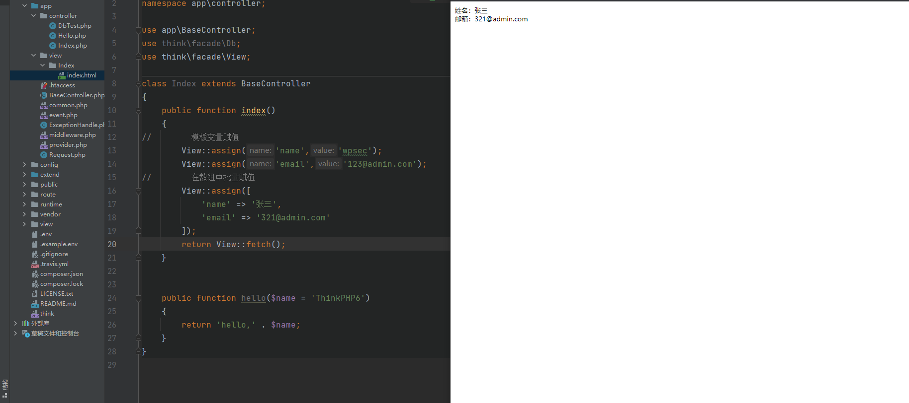Open composer.lock file icon

[35, 284]
